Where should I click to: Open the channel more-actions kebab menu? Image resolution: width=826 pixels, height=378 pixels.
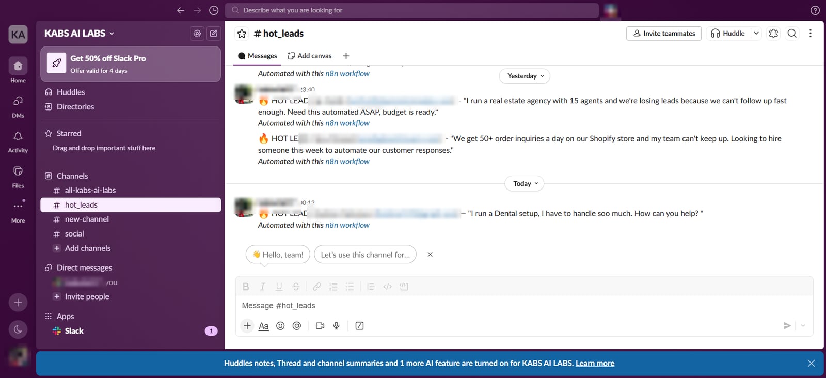(811, 34)
